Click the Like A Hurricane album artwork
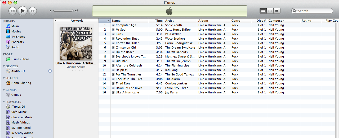 [x=76, y=43]
